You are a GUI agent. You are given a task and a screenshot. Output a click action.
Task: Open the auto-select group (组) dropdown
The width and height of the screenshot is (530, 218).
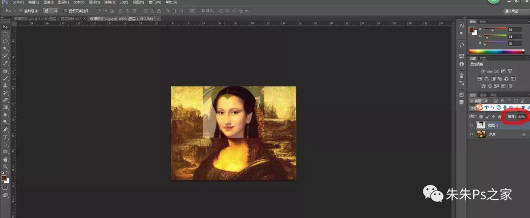coord(50,10)
